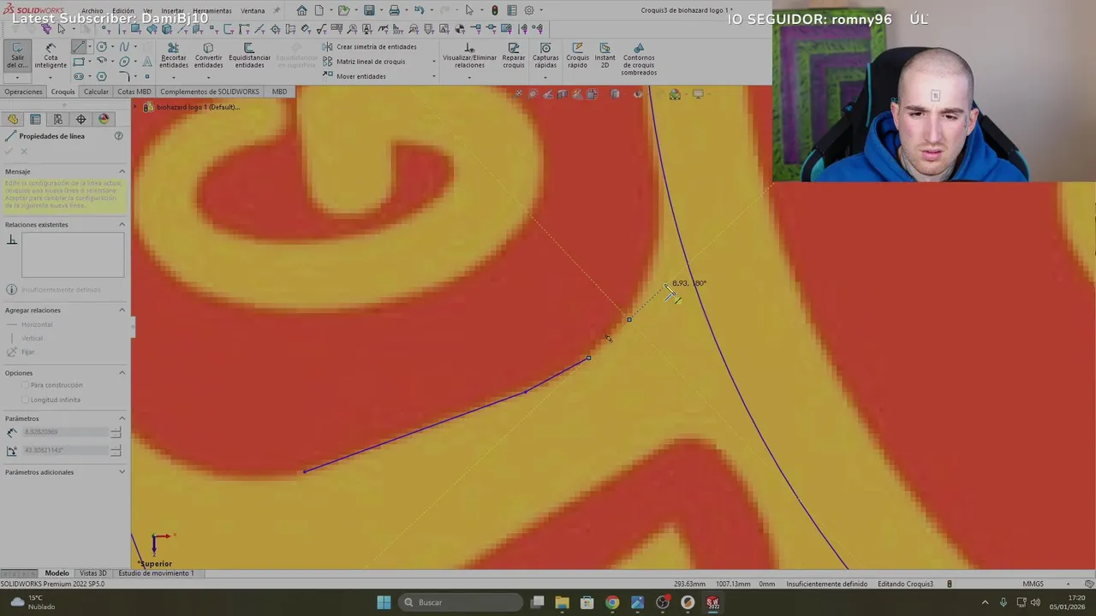Screen dimensions: 1096x616
Task: Select the Rectangle sketch tool
Action: pyautogui.click(x=79, y=62)
